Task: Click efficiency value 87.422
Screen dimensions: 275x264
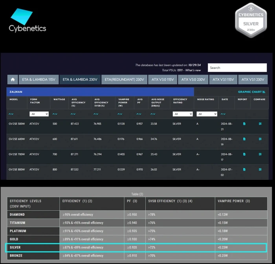Action: tap(75, 124)
